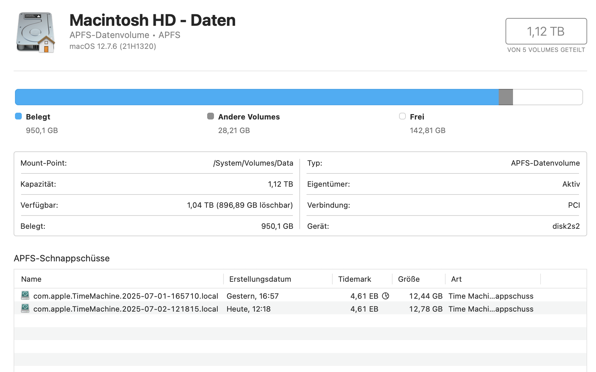Click the 142,81 GB free value
Screen dimensions: 596x372
tap(428, 130)
